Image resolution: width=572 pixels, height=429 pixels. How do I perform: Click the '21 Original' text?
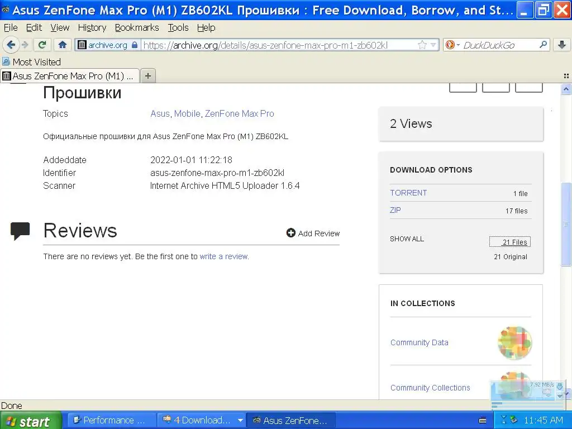511,257
